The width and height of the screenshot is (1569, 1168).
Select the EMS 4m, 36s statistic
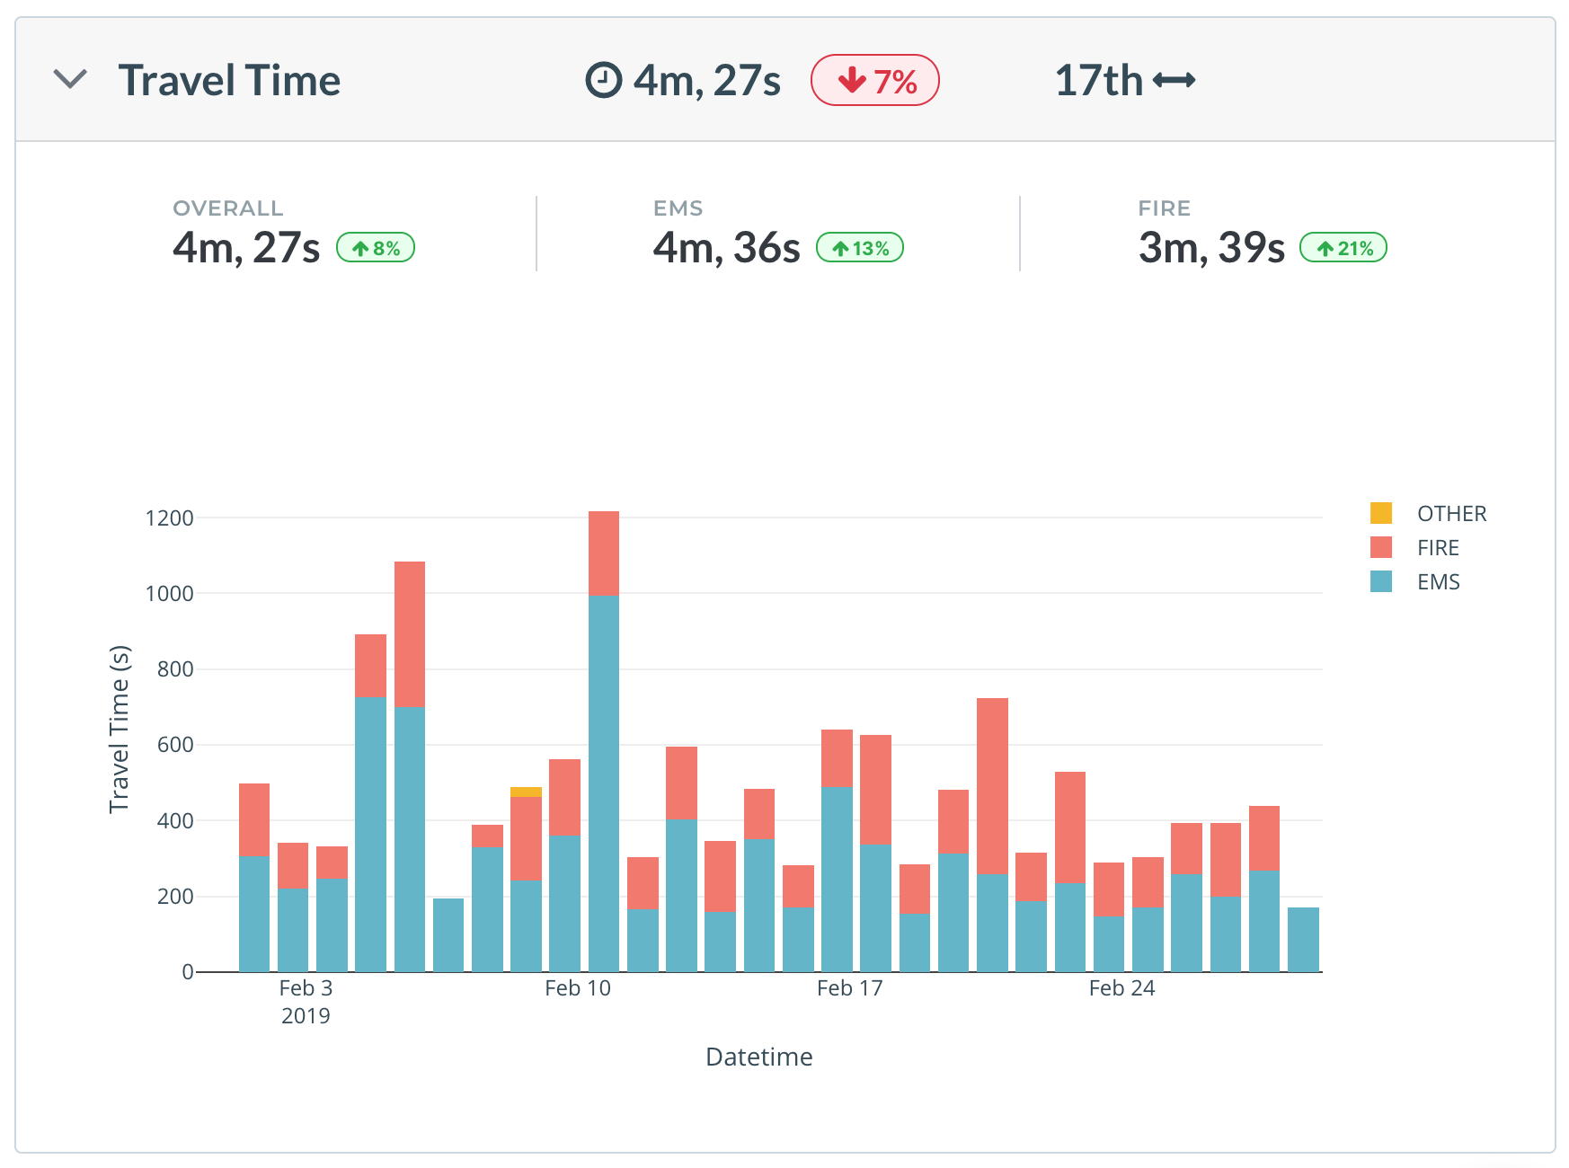726,248
